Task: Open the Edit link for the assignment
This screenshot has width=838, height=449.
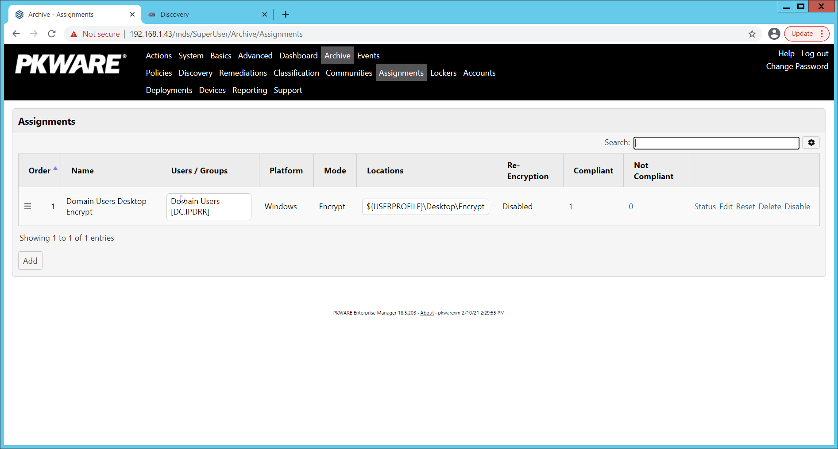Action: pos(726,207)
